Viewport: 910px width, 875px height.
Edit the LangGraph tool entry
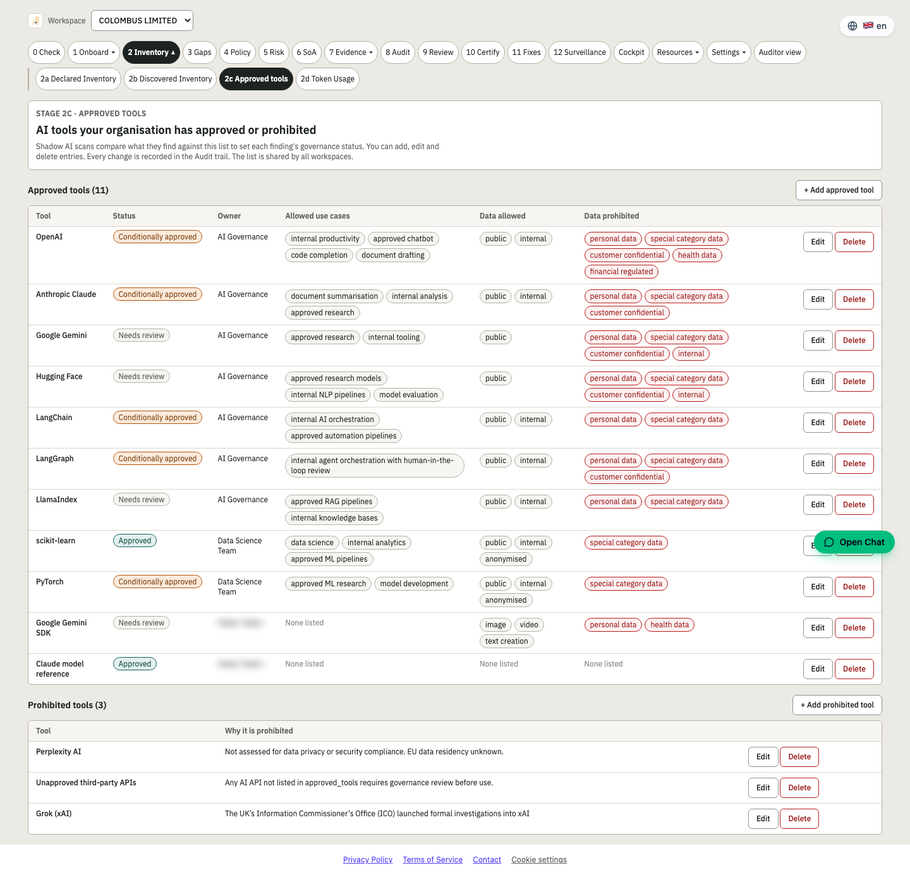818,464
